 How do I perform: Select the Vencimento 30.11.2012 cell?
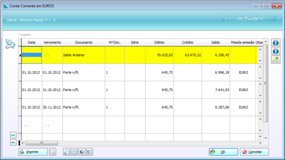(52, 107)
